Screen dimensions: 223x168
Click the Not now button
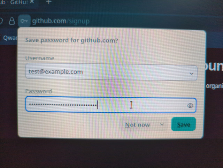pos(138,125)
